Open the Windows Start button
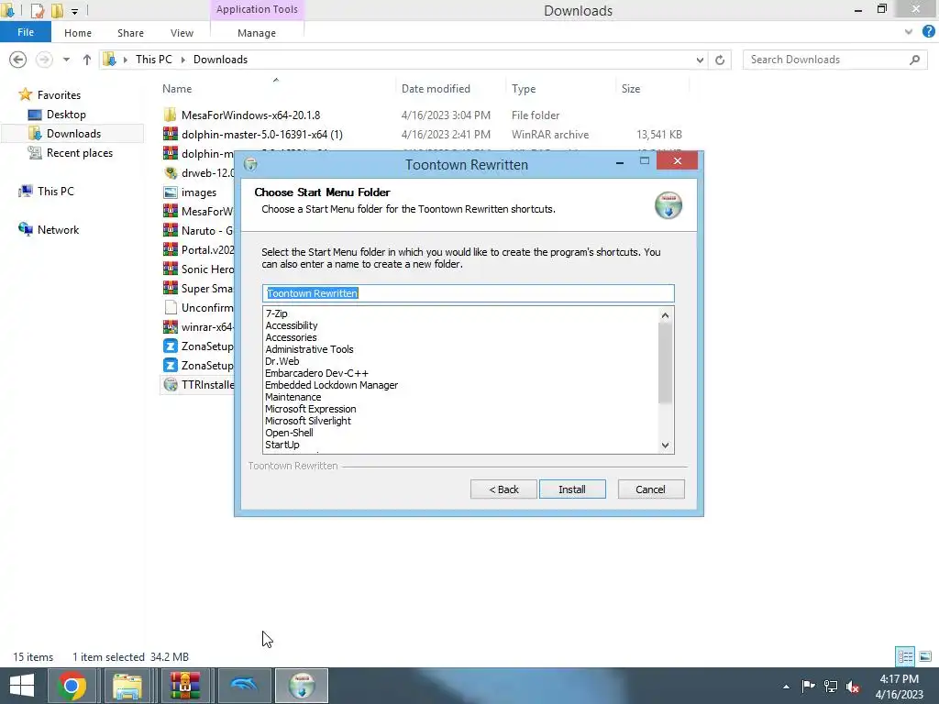 point(22,686)
